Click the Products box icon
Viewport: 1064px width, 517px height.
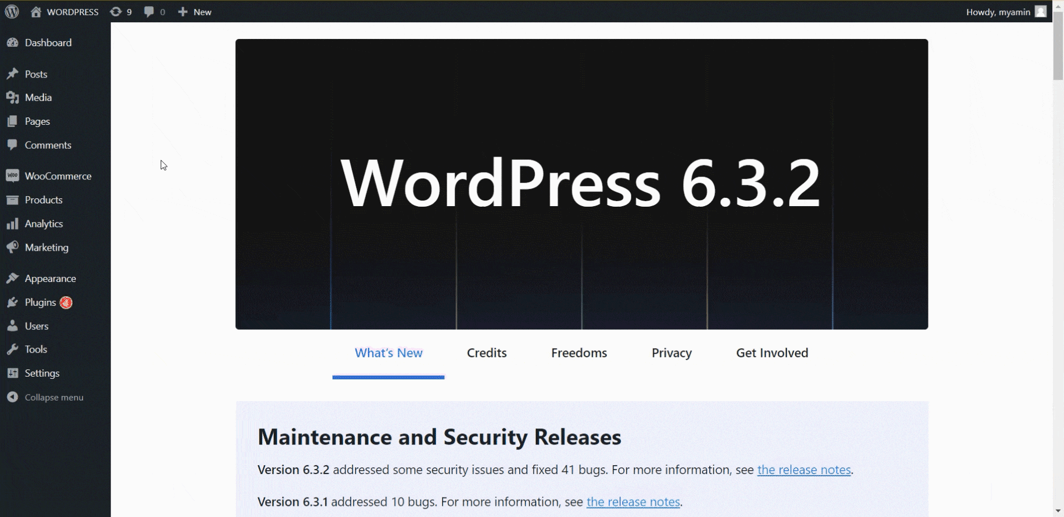12,200
